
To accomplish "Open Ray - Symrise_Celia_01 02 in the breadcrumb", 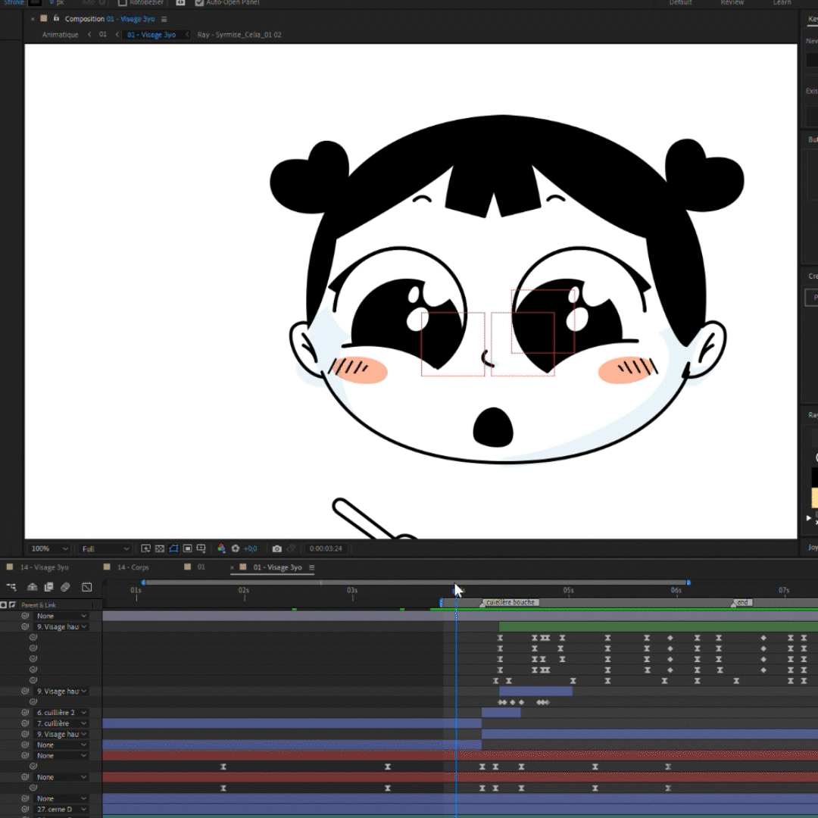I will click(239, 35).
